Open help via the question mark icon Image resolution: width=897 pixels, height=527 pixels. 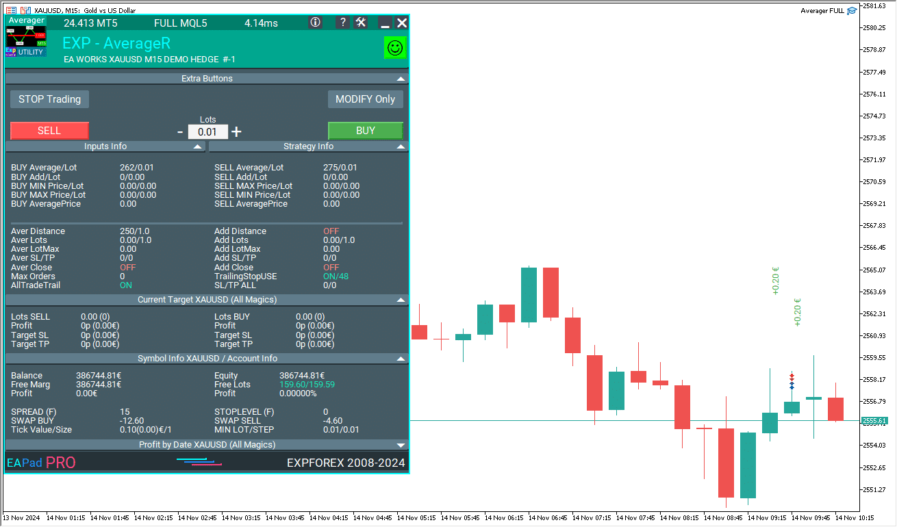point(342,23)
